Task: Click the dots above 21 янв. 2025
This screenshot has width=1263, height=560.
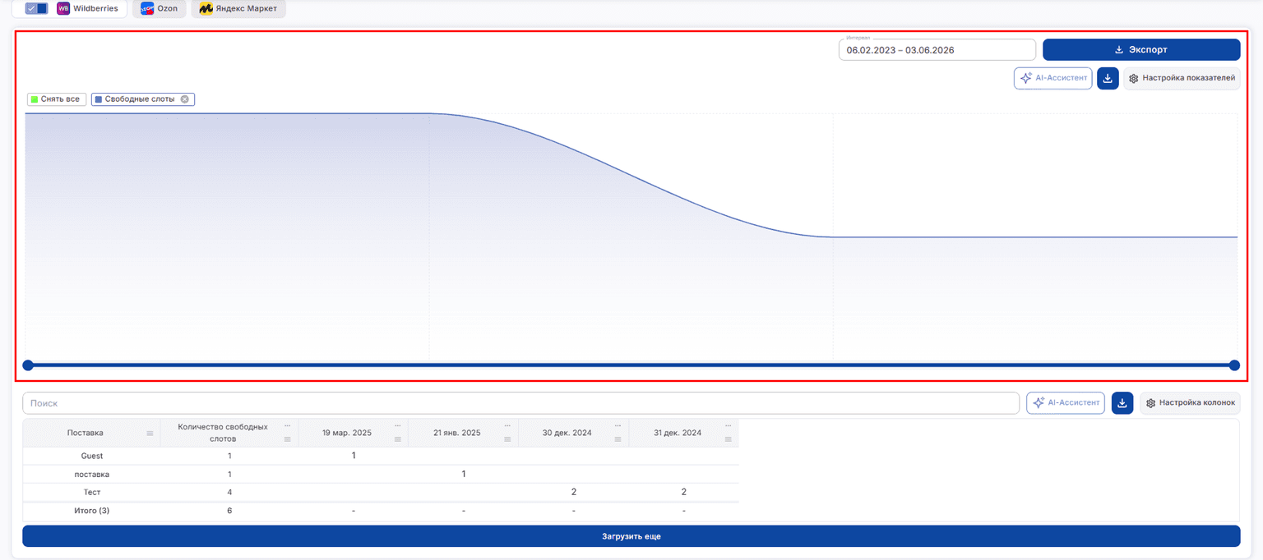Action: (508, 425)
